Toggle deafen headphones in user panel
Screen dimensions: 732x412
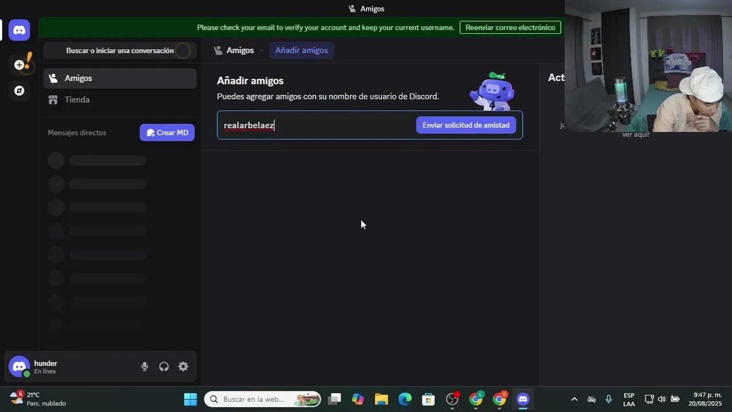(x=164, y=367)
